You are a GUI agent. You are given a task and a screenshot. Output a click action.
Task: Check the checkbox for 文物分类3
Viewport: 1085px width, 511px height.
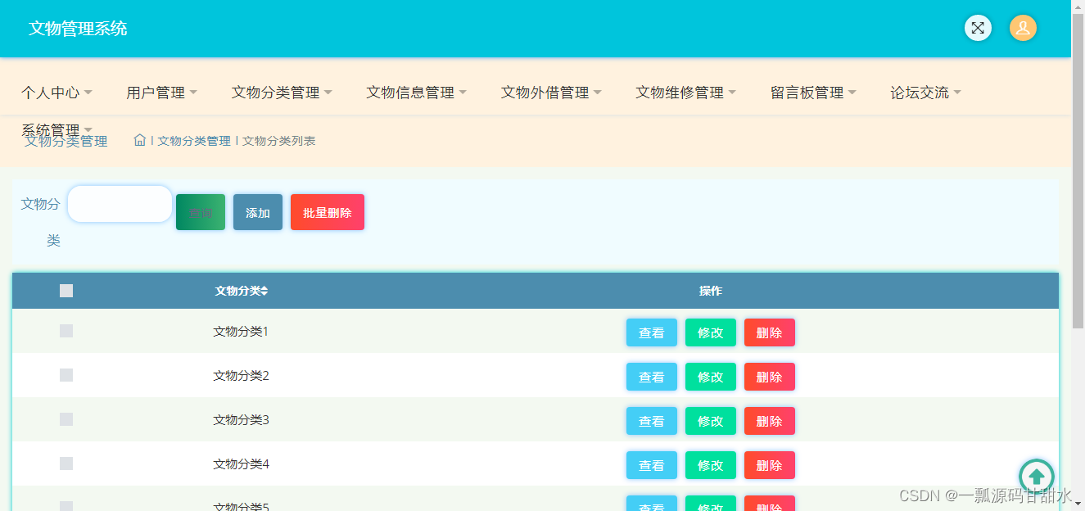click(66, 419)
